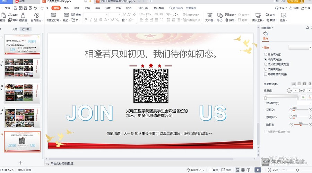Open the Animations (动画) ribbon tab
The width and height of the screenshot is (312, 173).
[97, 8]
